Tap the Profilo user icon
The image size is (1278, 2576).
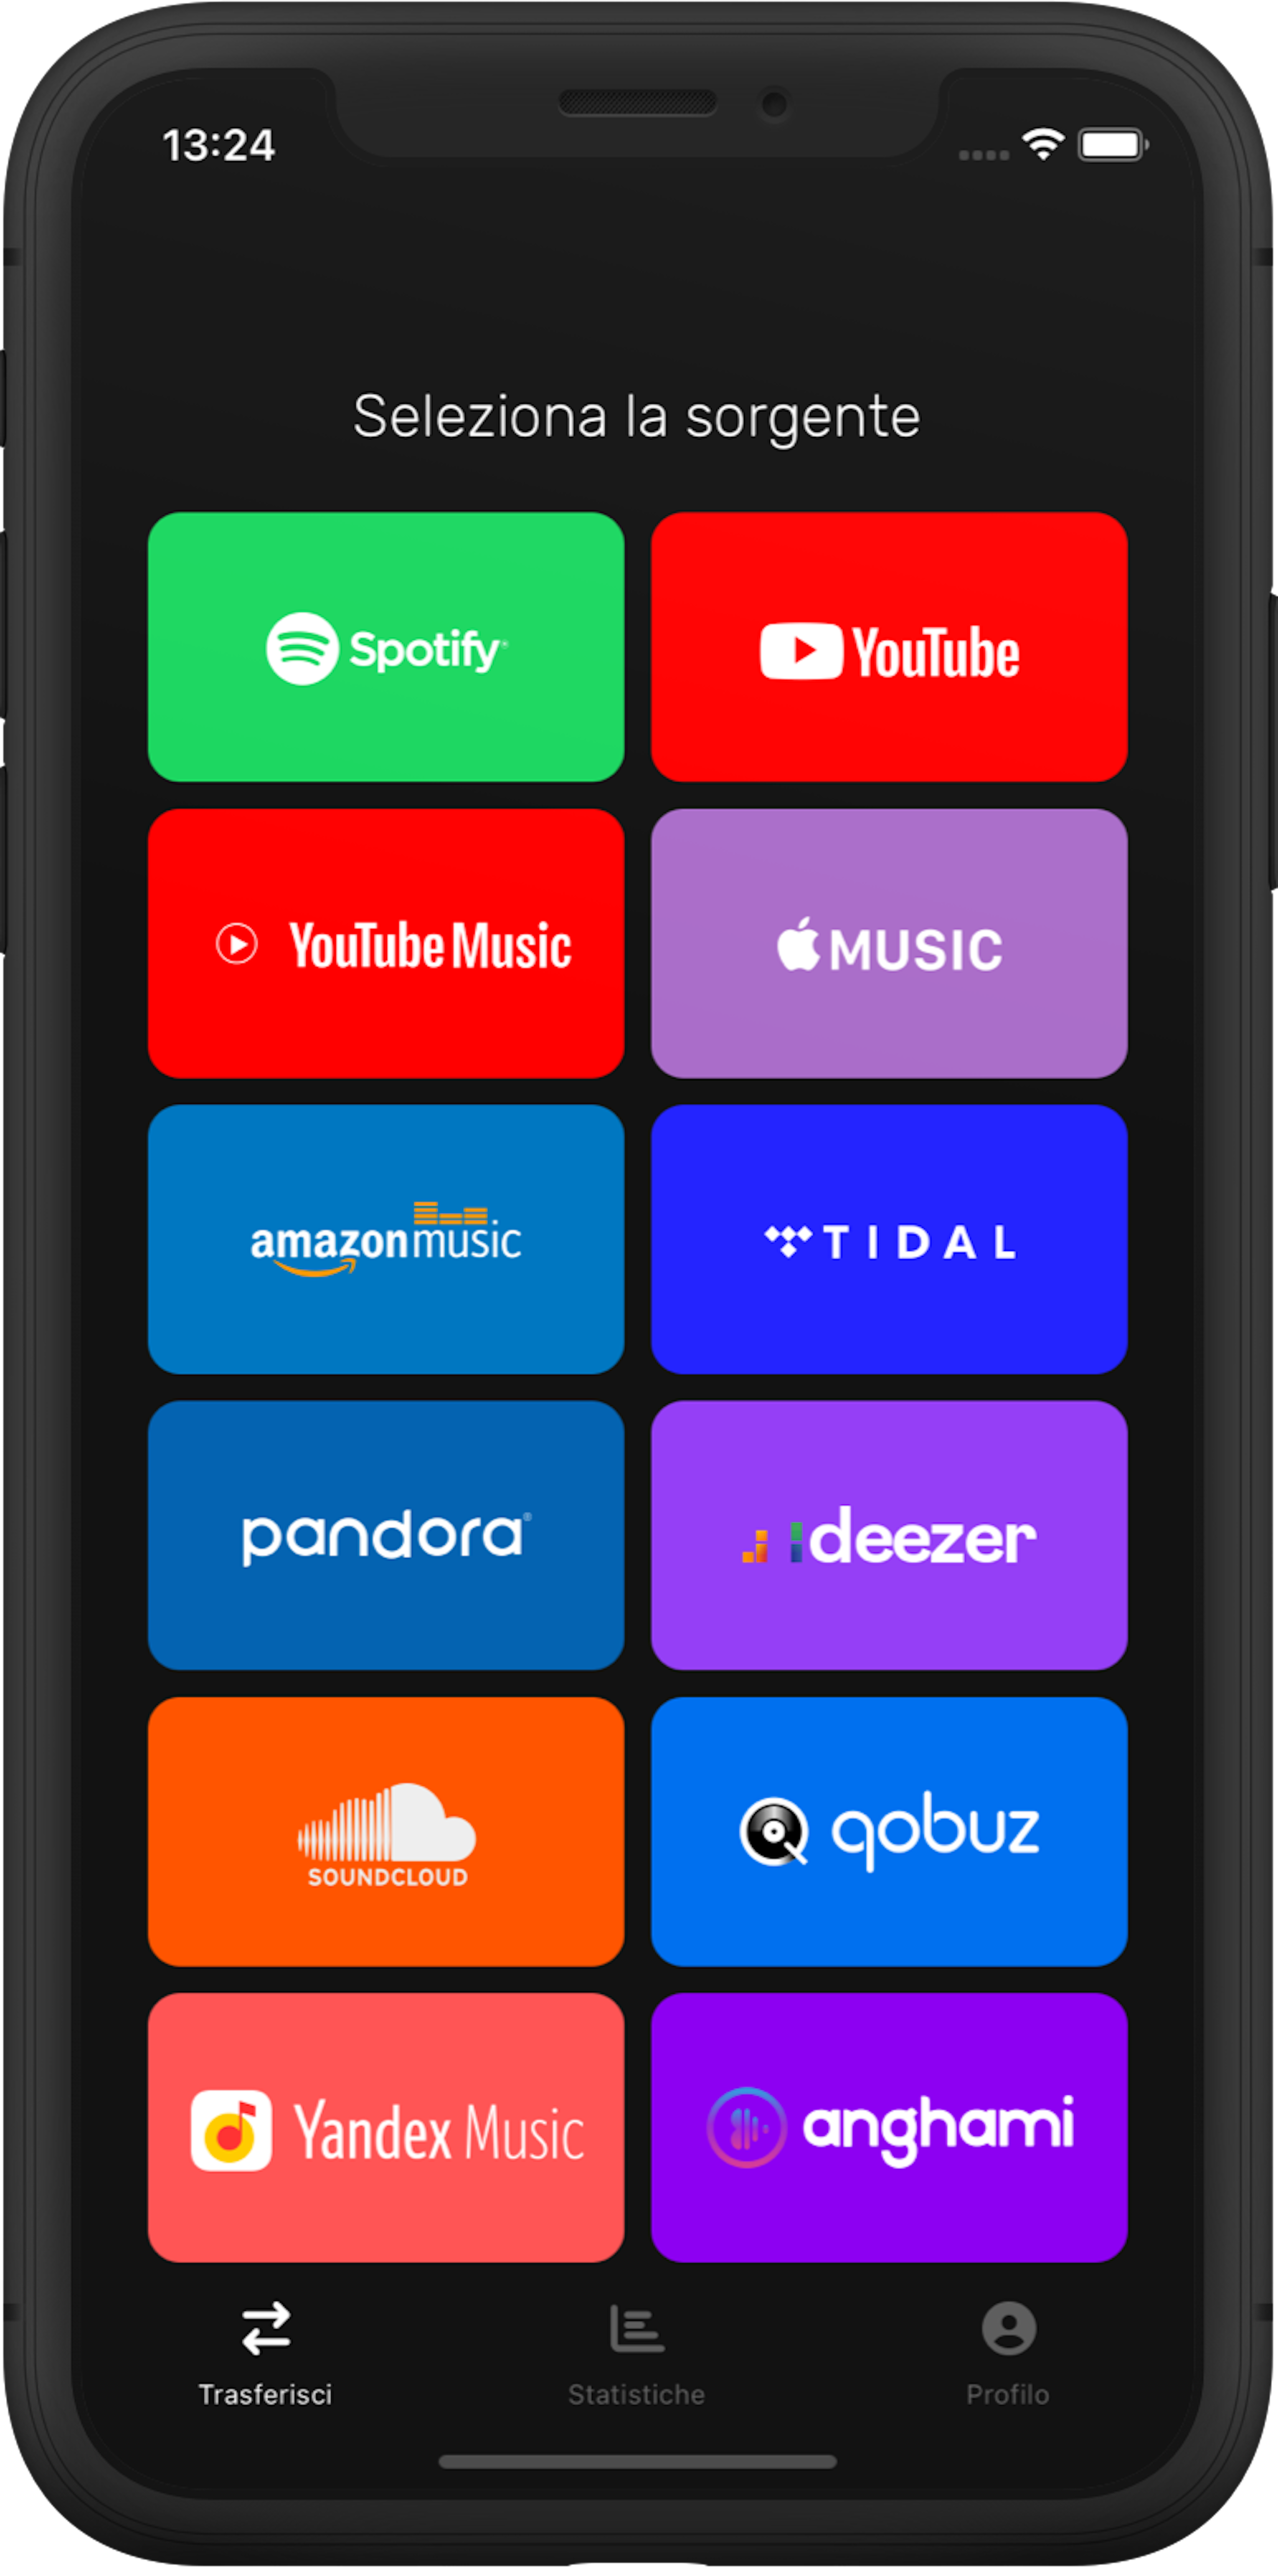[x=1009, y=2361]
